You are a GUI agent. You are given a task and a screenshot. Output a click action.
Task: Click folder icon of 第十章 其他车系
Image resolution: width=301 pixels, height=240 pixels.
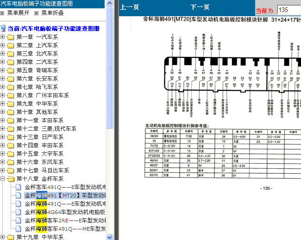tap(11, 112)
